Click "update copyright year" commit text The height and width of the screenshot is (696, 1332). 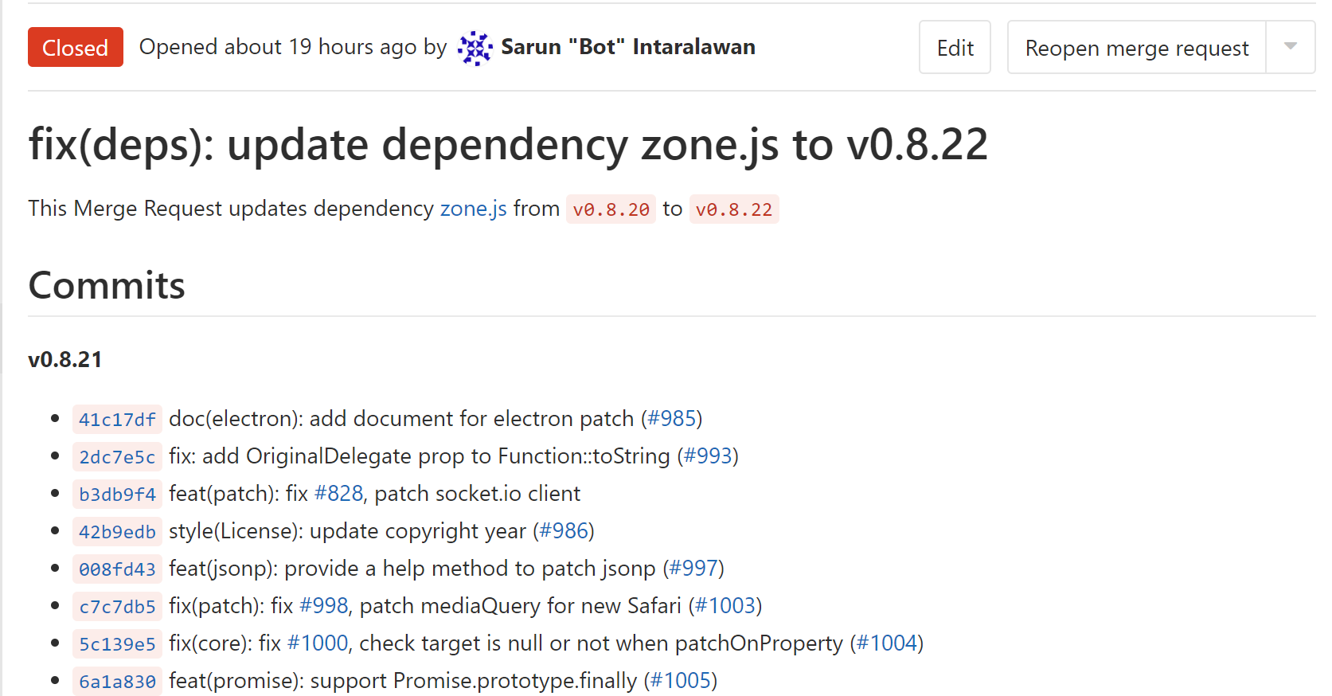[x=418, y=531]
